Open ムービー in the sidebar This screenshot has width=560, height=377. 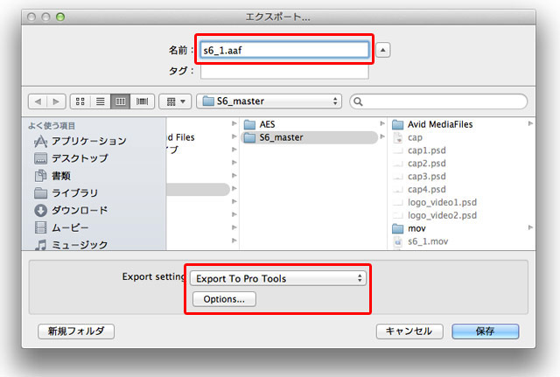[x=61, y=227]
